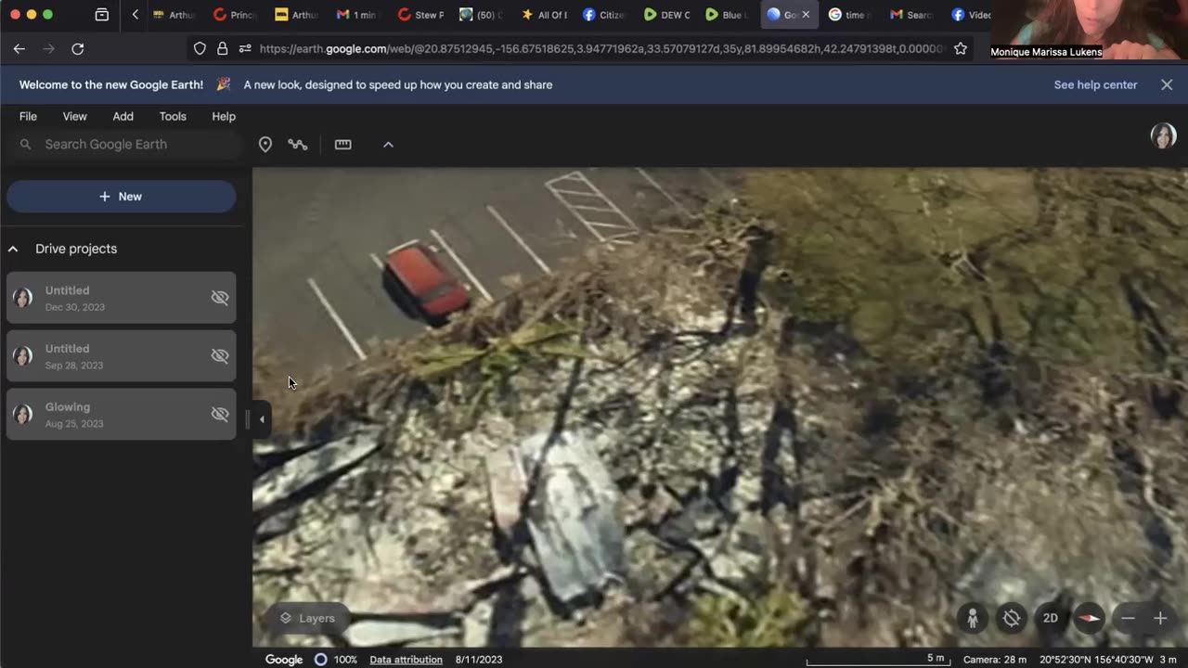Switch to the DEW C browser tab
The height and width of the screenshot is (668, 1188).
(667, 15)
